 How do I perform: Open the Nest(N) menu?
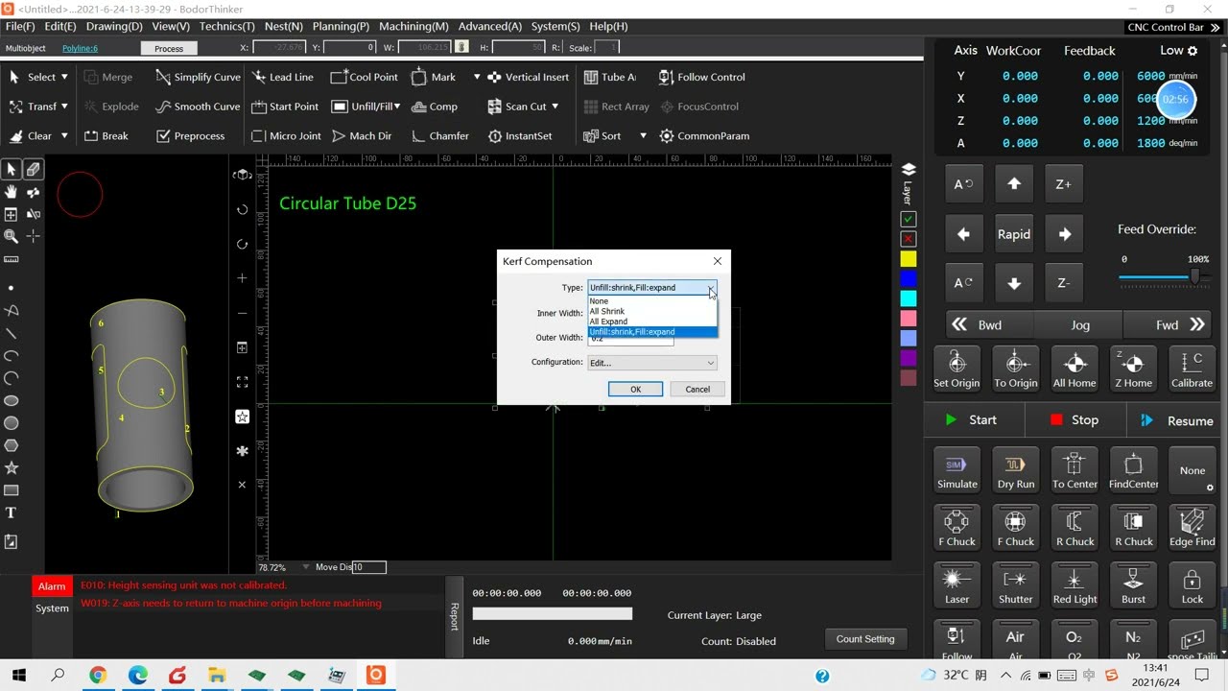(x=283, y=26)
